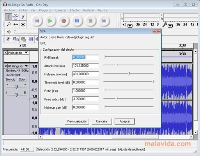Open the input meter dropdown arrow
This screenshot has width=200, height=156.
tap(170, 26)
